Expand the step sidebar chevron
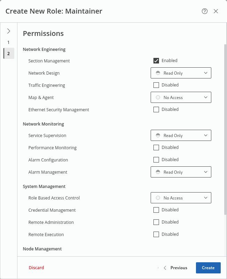227x279 pixels. point(9,31)
